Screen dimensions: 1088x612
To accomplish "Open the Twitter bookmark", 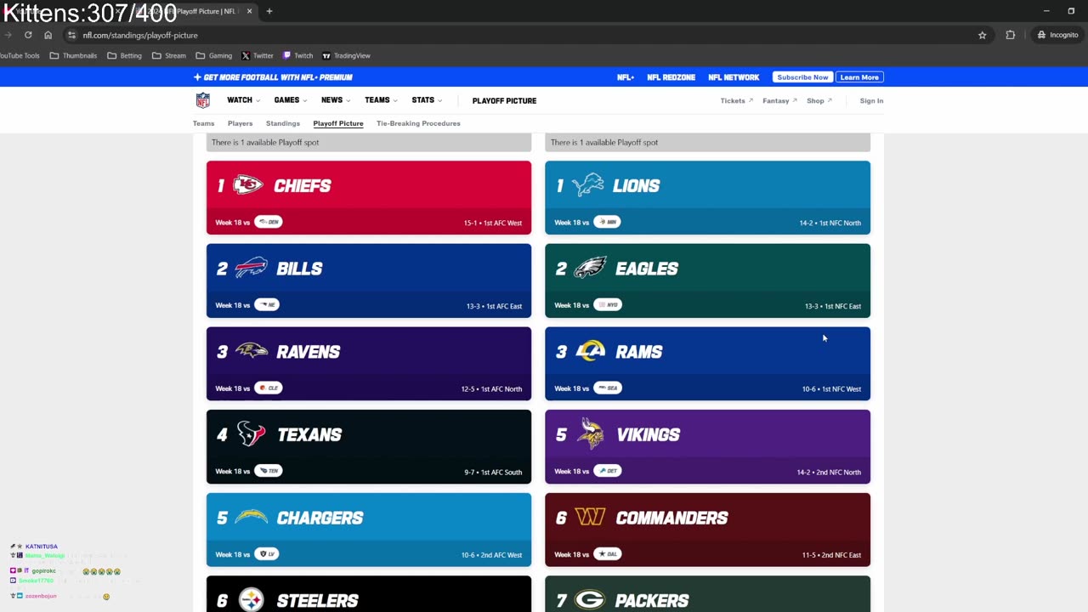I will click(257, 55).
